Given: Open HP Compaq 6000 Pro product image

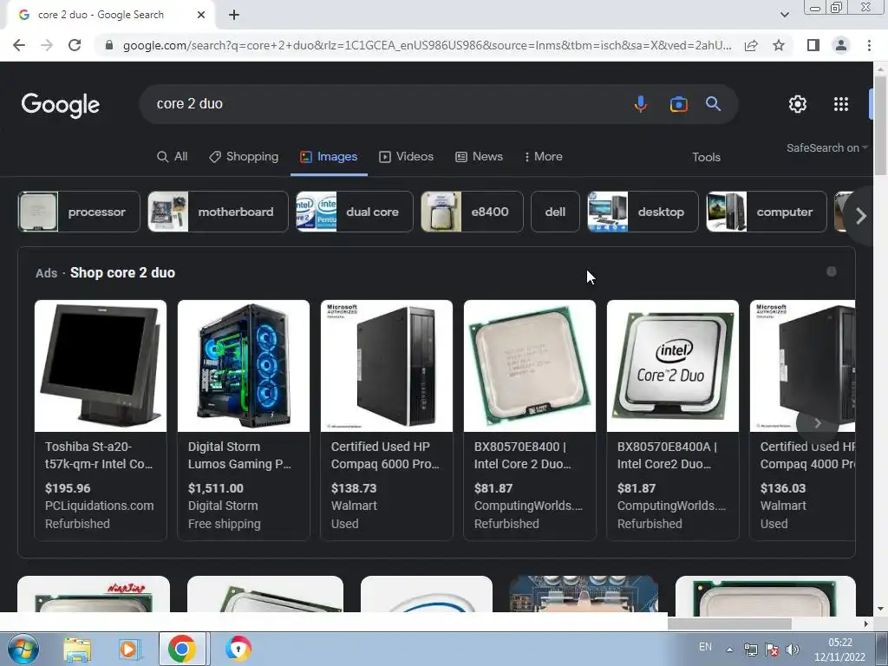Looking at the screenshot, I should 387,366.
